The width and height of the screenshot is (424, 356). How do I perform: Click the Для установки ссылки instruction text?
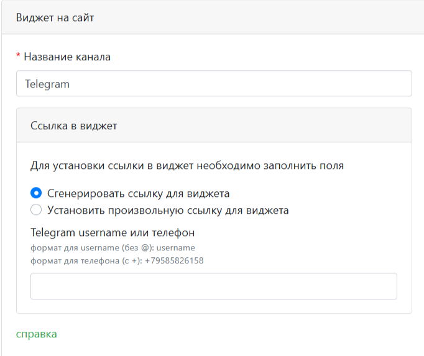[x=187, y=166]
